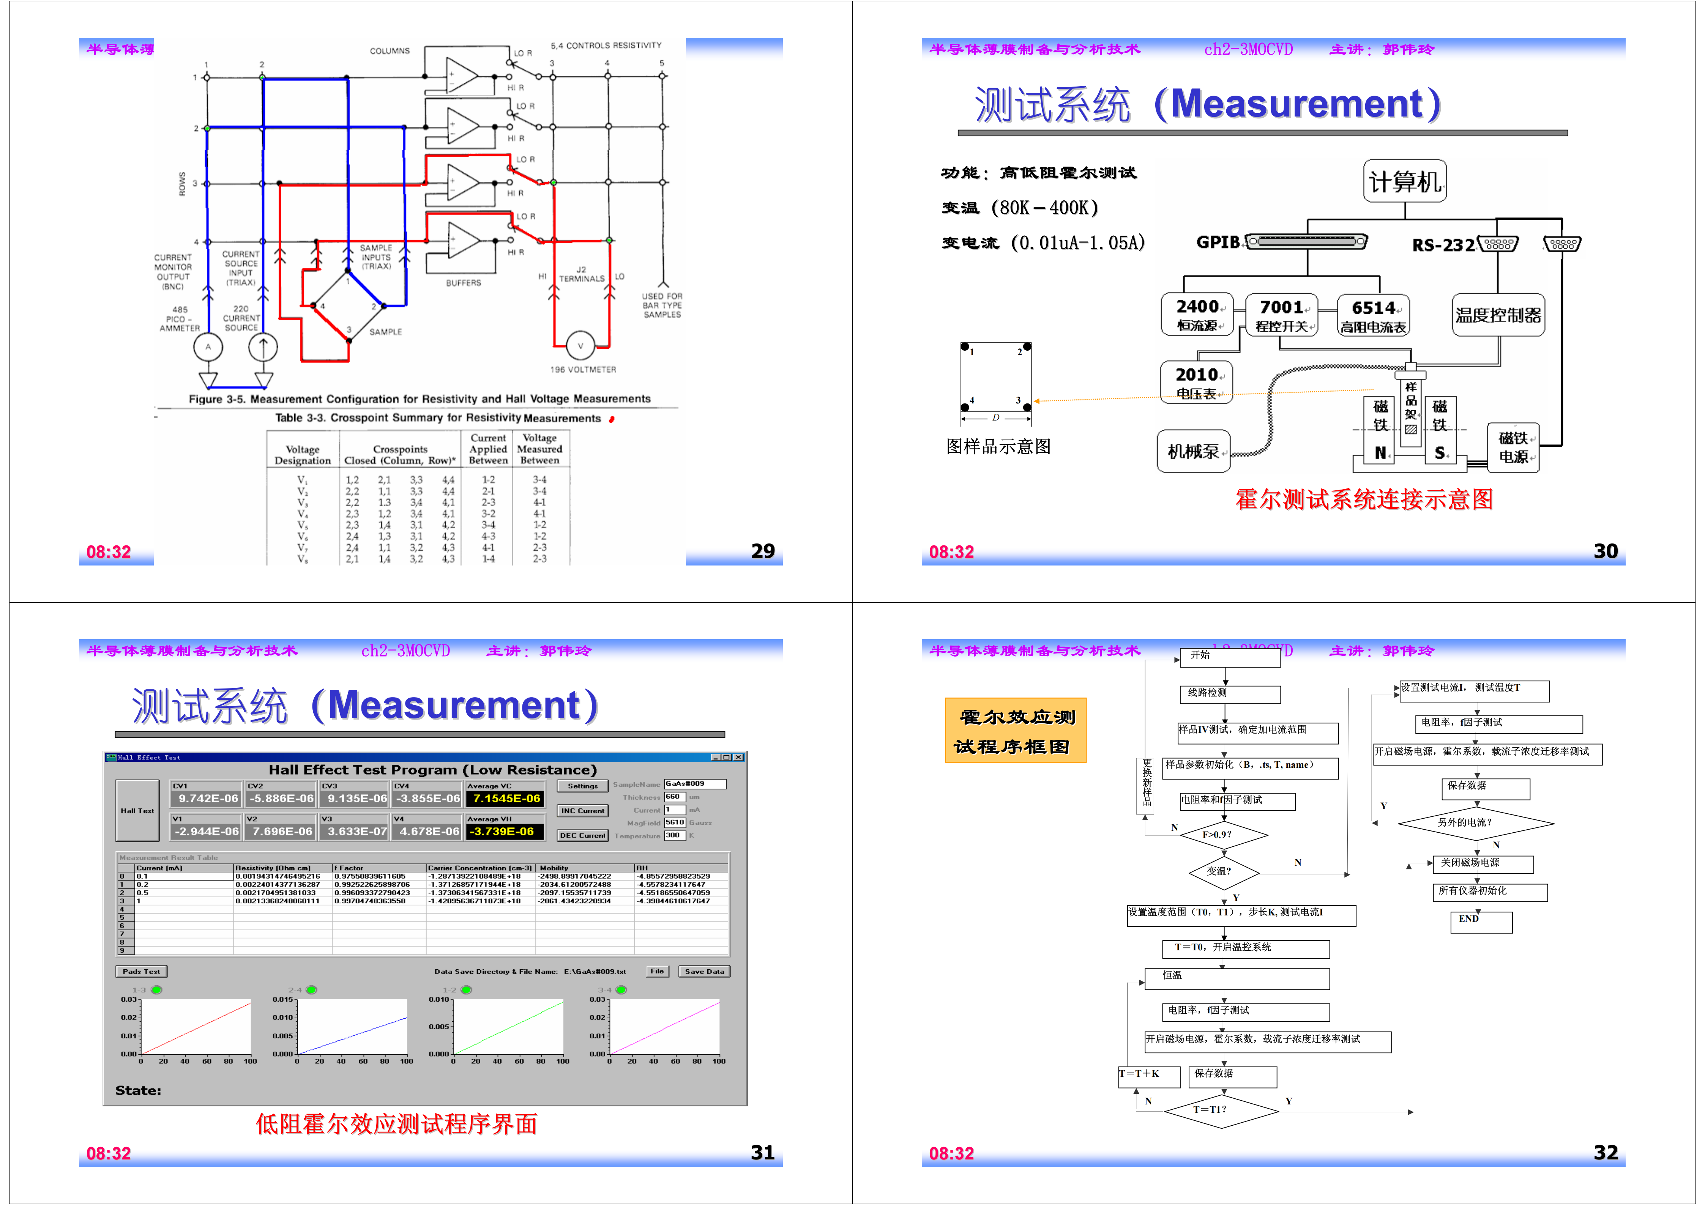
Task: Click the green 1-3 pad indicator light
Action: (157, 990)
